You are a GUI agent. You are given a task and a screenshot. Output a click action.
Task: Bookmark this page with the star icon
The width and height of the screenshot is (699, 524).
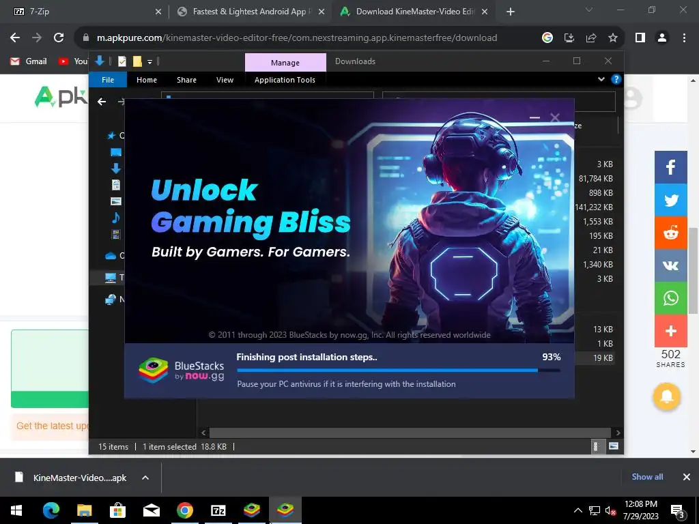click(613, 38)
